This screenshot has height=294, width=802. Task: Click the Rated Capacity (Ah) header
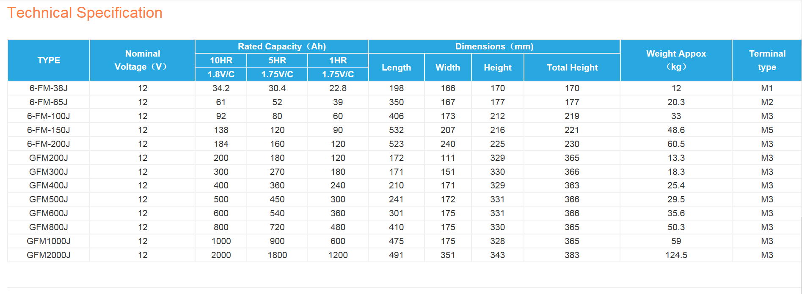[281, 46]
